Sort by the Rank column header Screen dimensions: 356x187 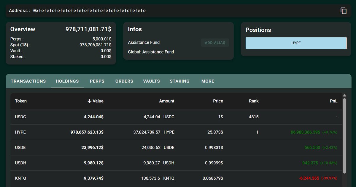tap(254, 101)
